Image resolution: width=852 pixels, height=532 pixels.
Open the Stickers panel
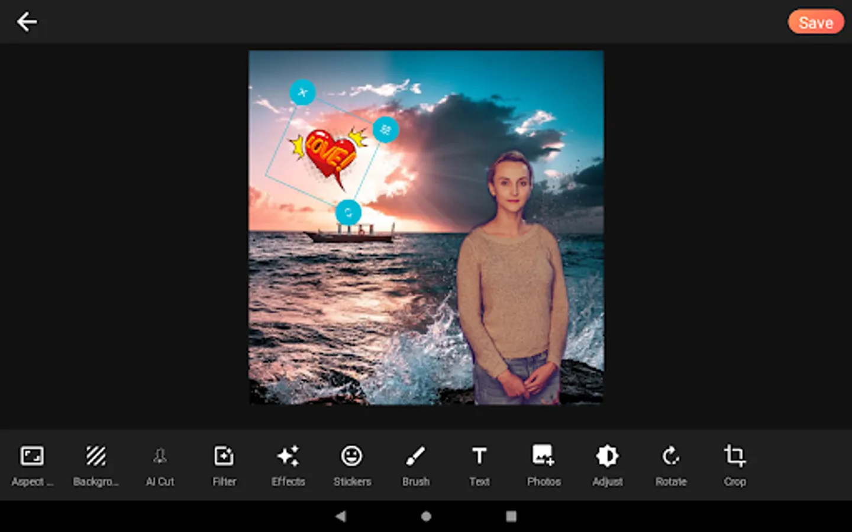(352, 466)
